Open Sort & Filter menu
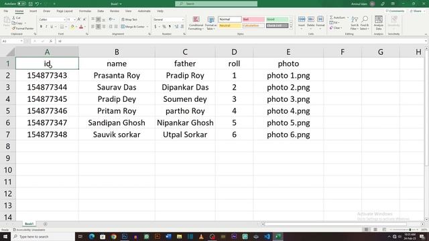Viewport: 429px width, 241px height. coord(355,23)
